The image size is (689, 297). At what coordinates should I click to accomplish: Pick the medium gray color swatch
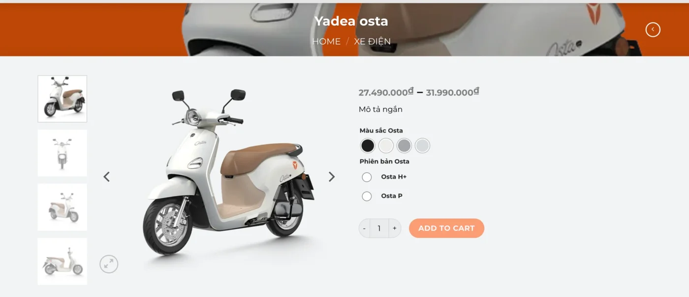pos(404,146)
